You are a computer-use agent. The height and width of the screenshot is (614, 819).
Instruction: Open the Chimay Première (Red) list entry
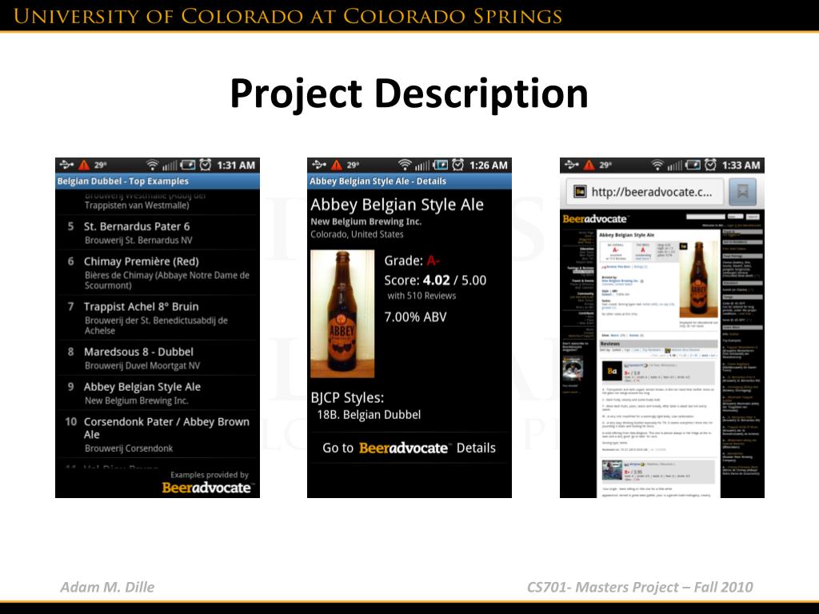[x=158, y=273]
